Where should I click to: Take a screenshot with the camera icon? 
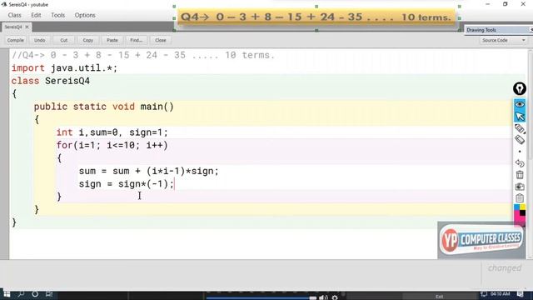click(520, 187)
